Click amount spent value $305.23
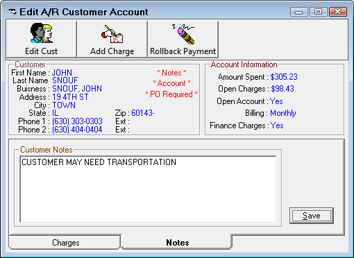The width and height of the screenshot is (354, 258). [x=284, y=77]
